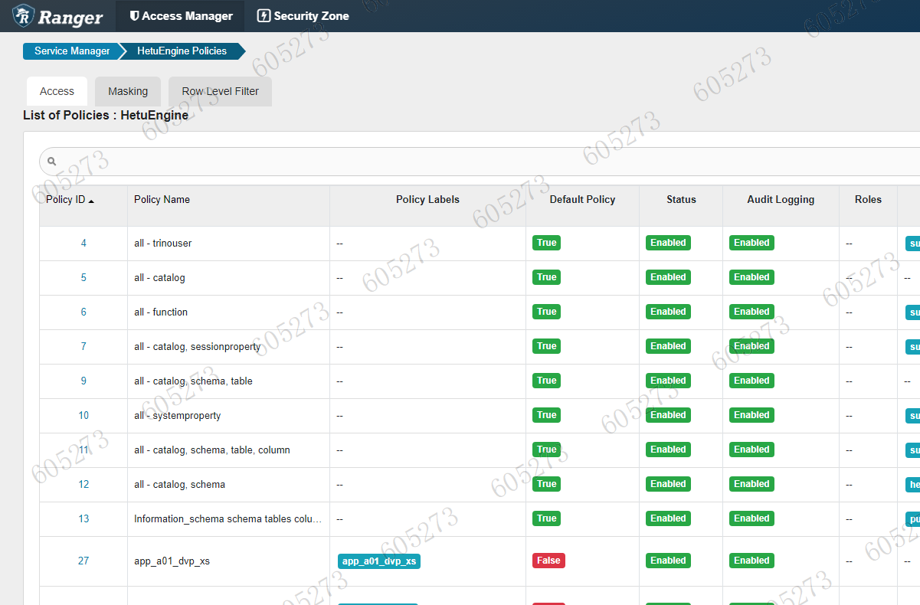Click the Roles column header

click(868, 200)
